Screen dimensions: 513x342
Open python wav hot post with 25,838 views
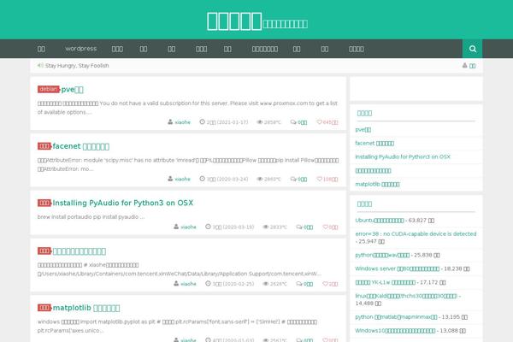pyautogui.click(x=382, y=255)
